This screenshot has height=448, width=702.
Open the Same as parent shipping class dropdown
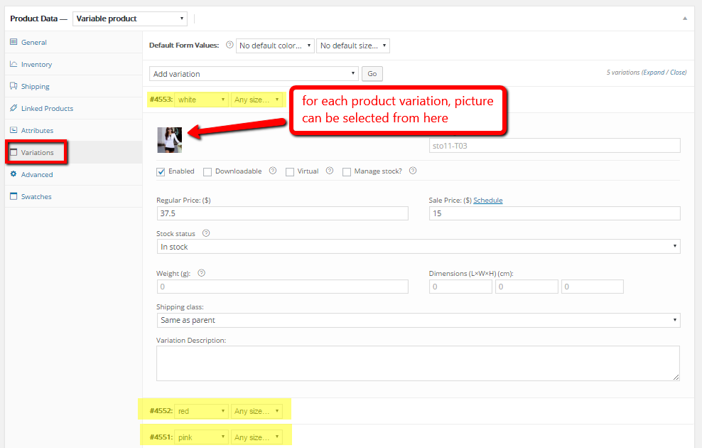tap(418, 320)
